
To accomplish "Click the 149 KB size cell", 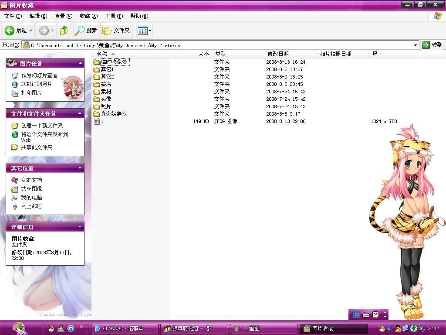I will tap(201, 121).
